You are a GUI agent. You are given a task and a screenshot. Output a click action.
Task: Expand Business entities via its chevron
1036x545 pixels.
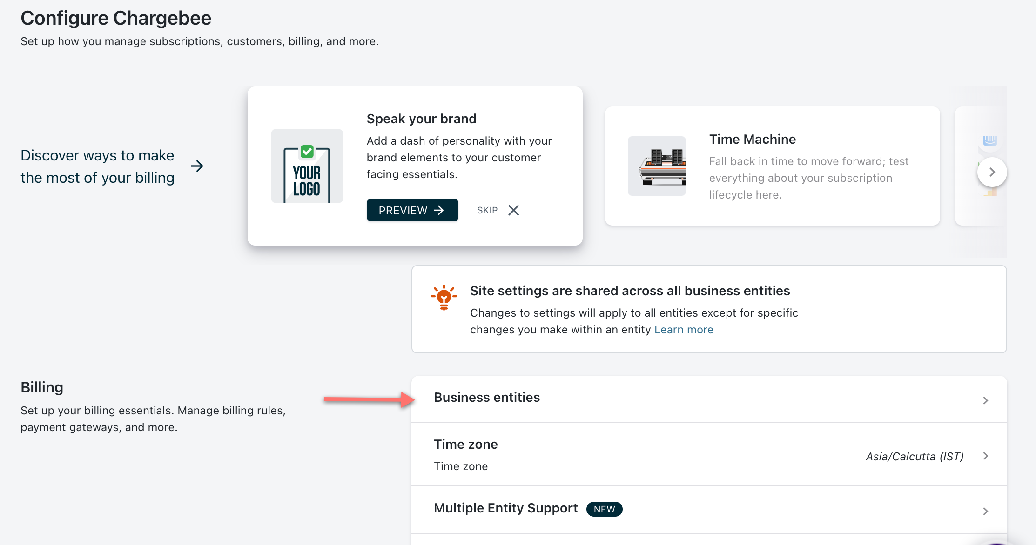[985, 400]
